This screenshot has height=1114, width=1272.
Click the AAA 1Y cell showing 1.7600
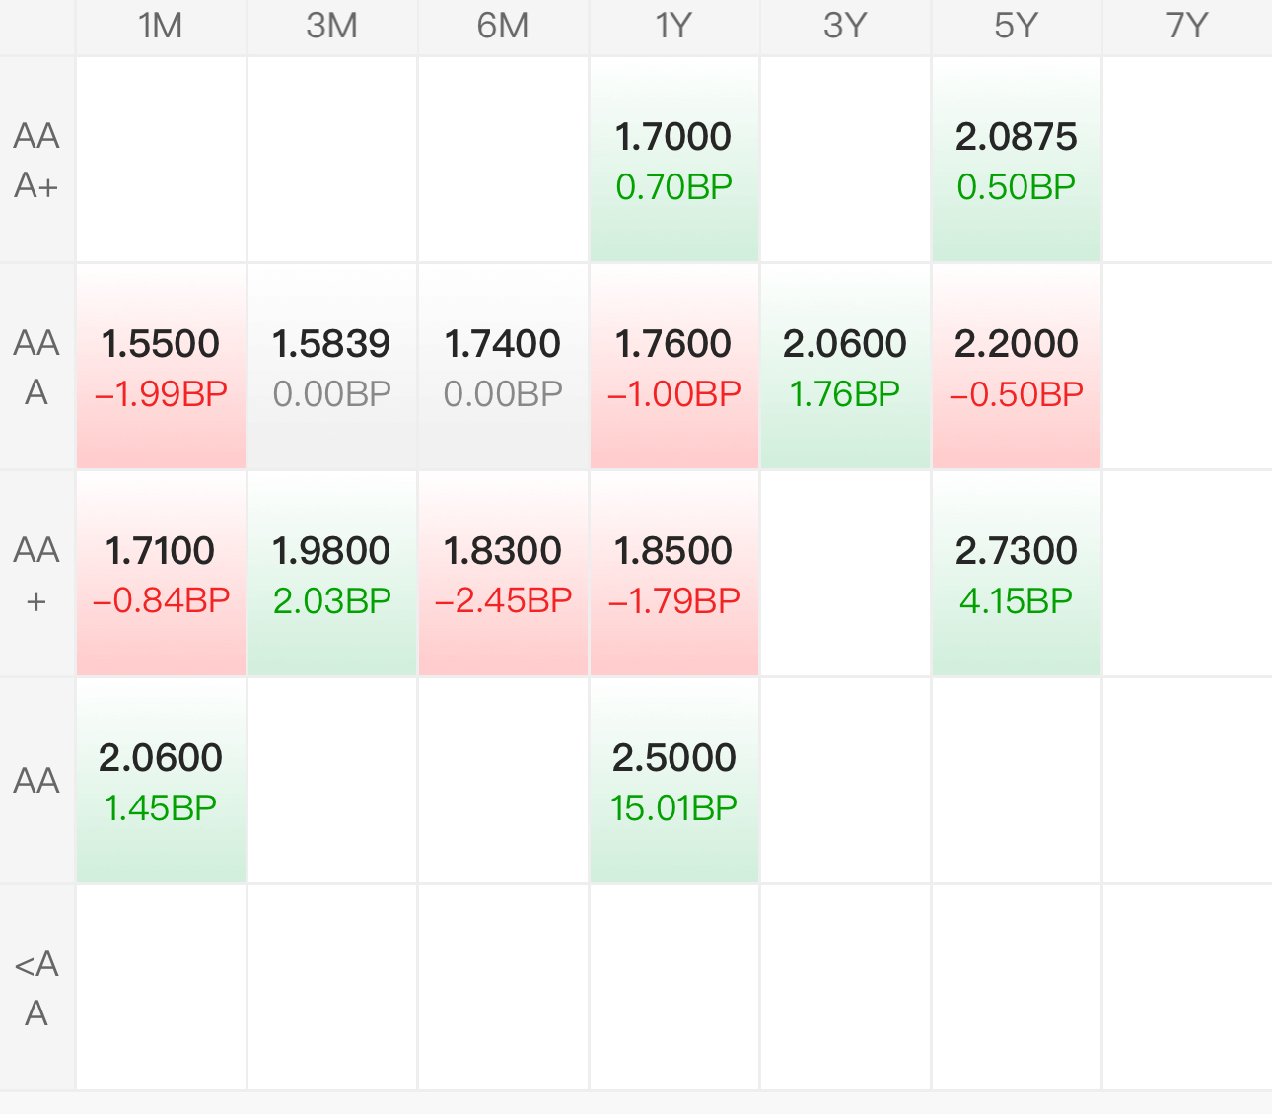(673, 367)
